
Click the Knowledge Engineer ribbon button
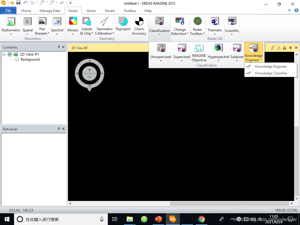point(253,52)
